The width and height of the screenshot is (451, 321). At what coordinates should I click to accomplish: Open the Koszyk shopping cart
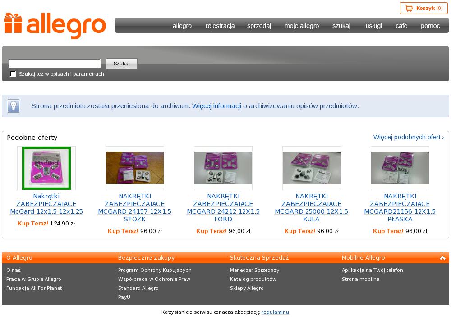(423, 8)
